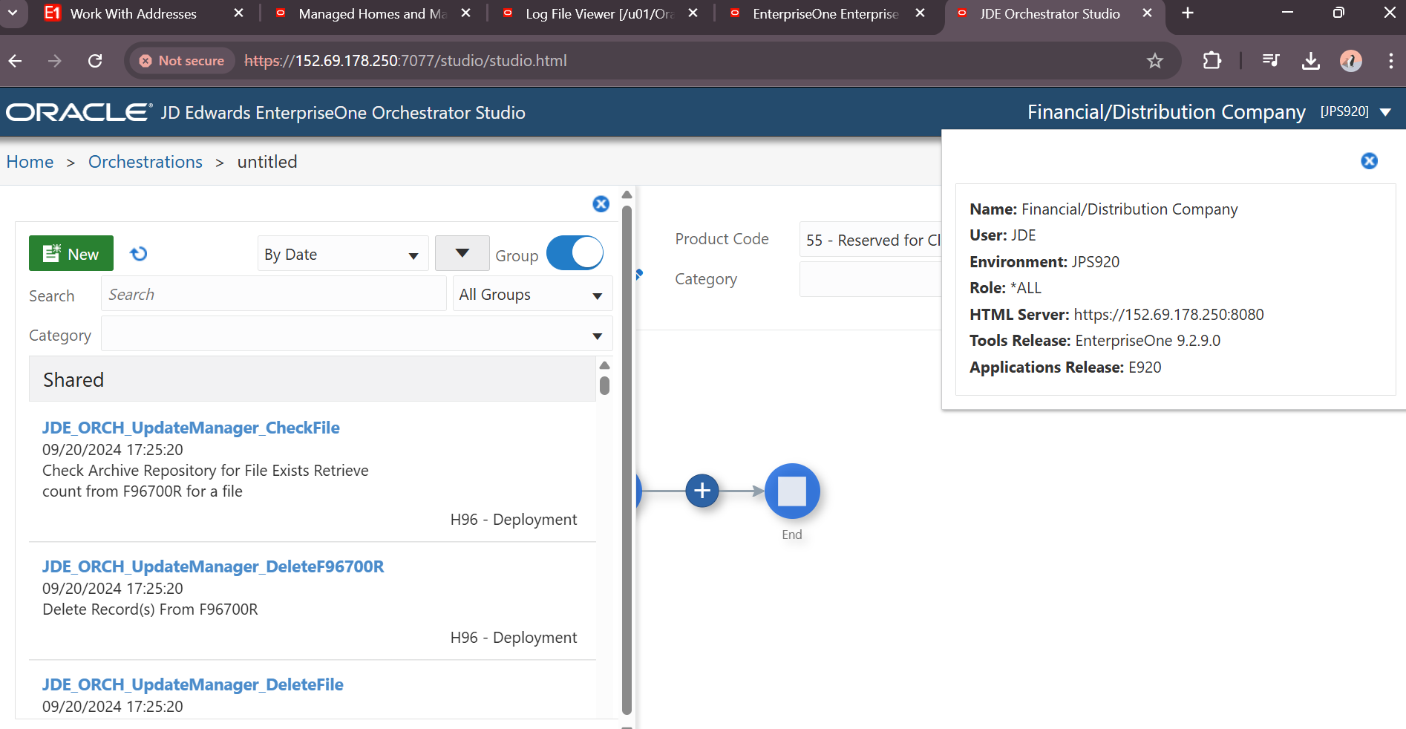Click the refresh orchestrations list icon

click(x=139, y=254)
